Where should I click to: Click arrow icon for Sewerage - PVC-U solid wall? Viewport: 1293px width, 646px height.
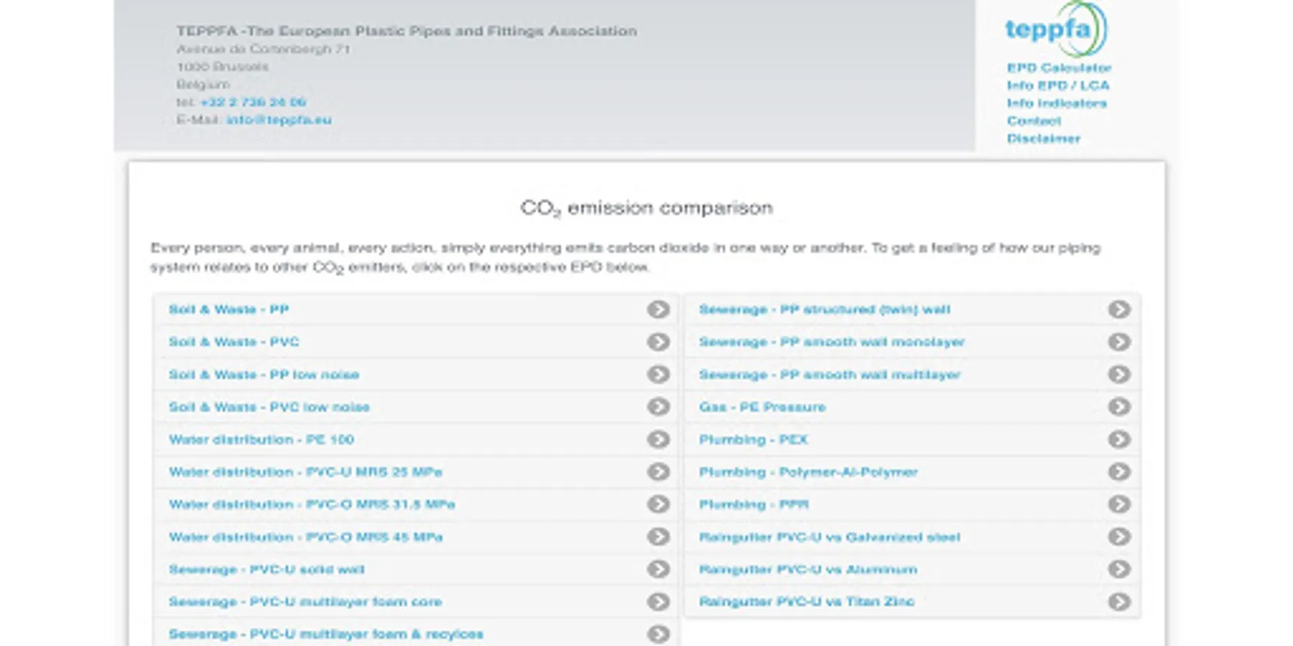coord(658,569)
